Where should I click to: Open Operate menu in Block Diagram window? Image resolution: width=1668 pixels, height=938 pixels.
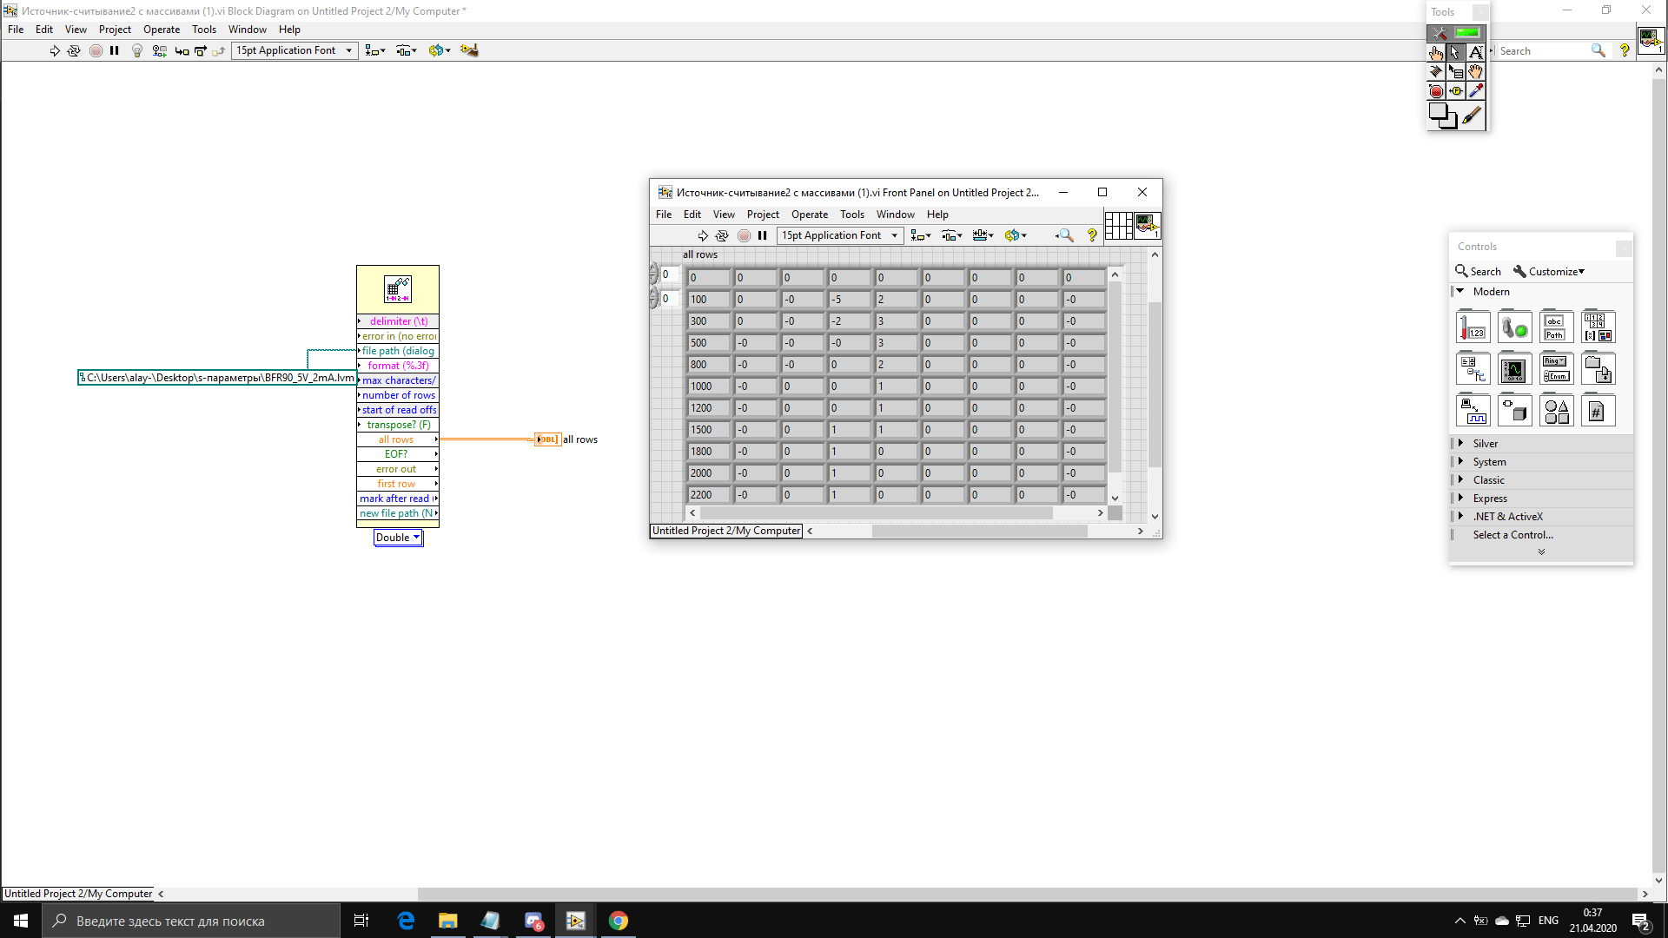pyautogui.click(x=162, y=30)
